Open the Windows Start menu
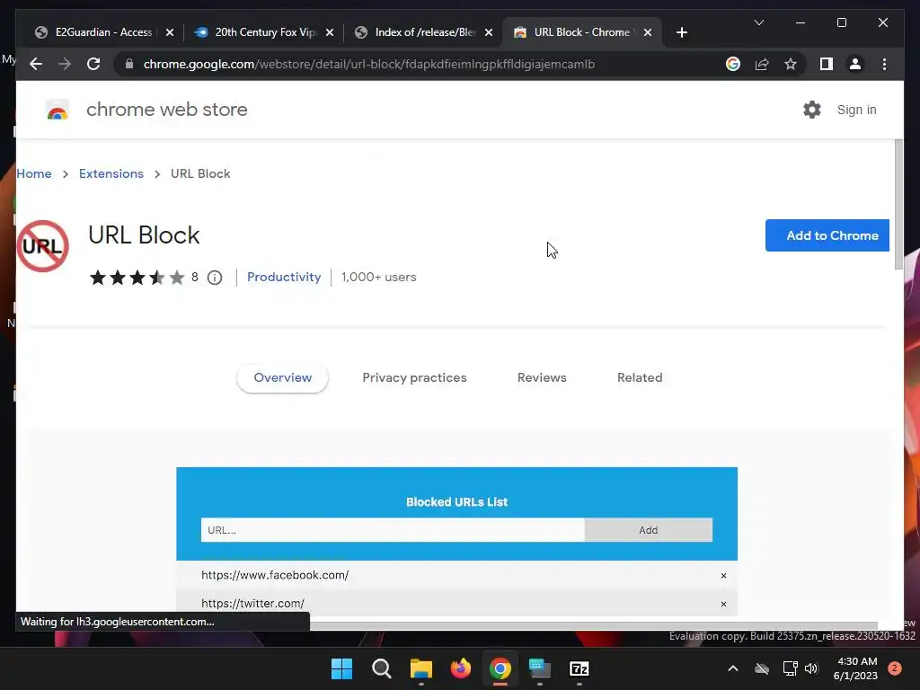Image resolution: width=920 pixels, height=690 pixels. (341, 668)
